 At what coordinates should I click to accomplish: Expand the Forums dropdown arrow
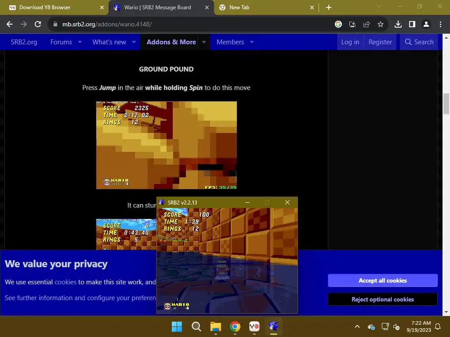80,42
